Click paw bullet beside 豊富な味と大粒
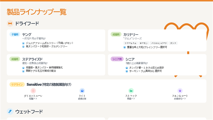The image size is (213, 120). tap(125, 47)
